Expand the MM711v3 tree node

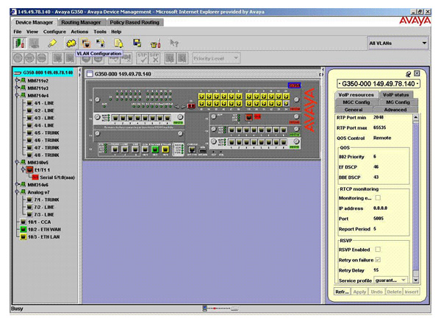17,88
